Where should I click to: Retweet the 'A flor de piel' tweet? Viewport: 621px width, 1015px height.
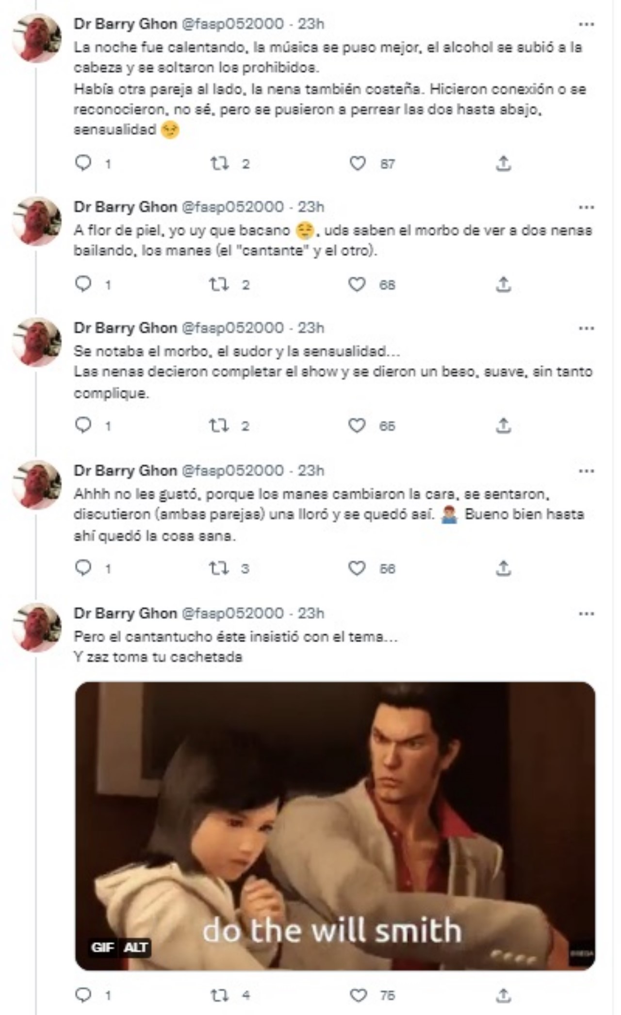click(x=219, y=284)
